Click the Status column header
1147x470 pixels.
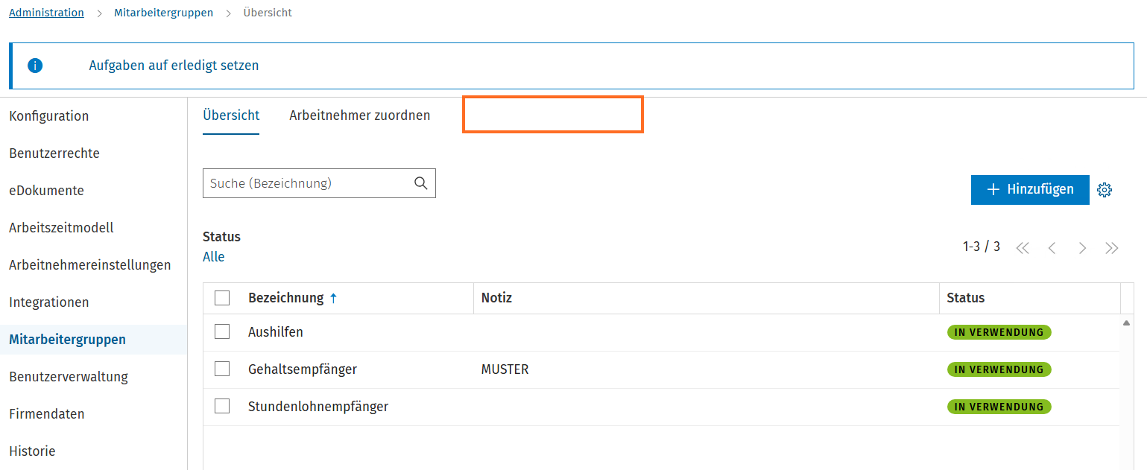click(966, 298)
